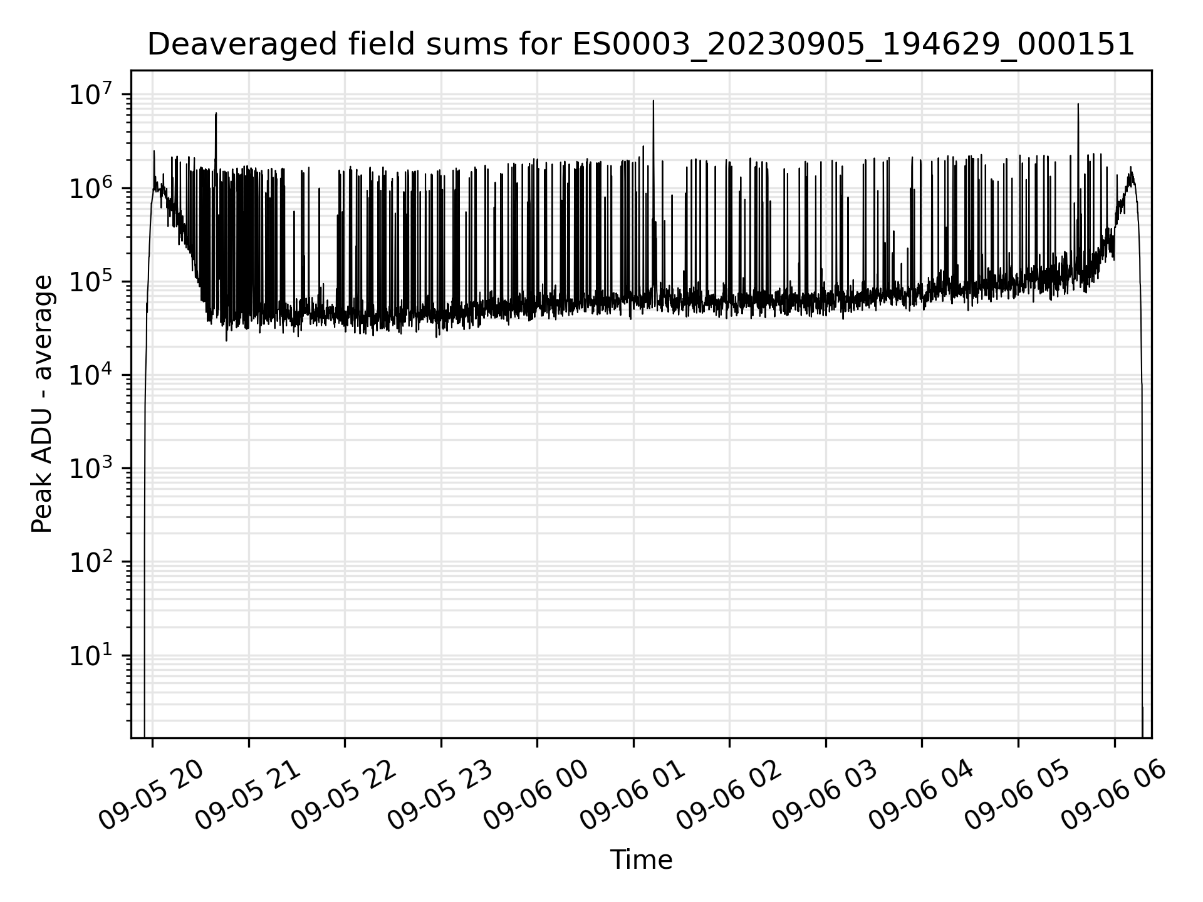Click the x tick label '09-06 00'
The image size is (1203, 902).
(536, 794)
